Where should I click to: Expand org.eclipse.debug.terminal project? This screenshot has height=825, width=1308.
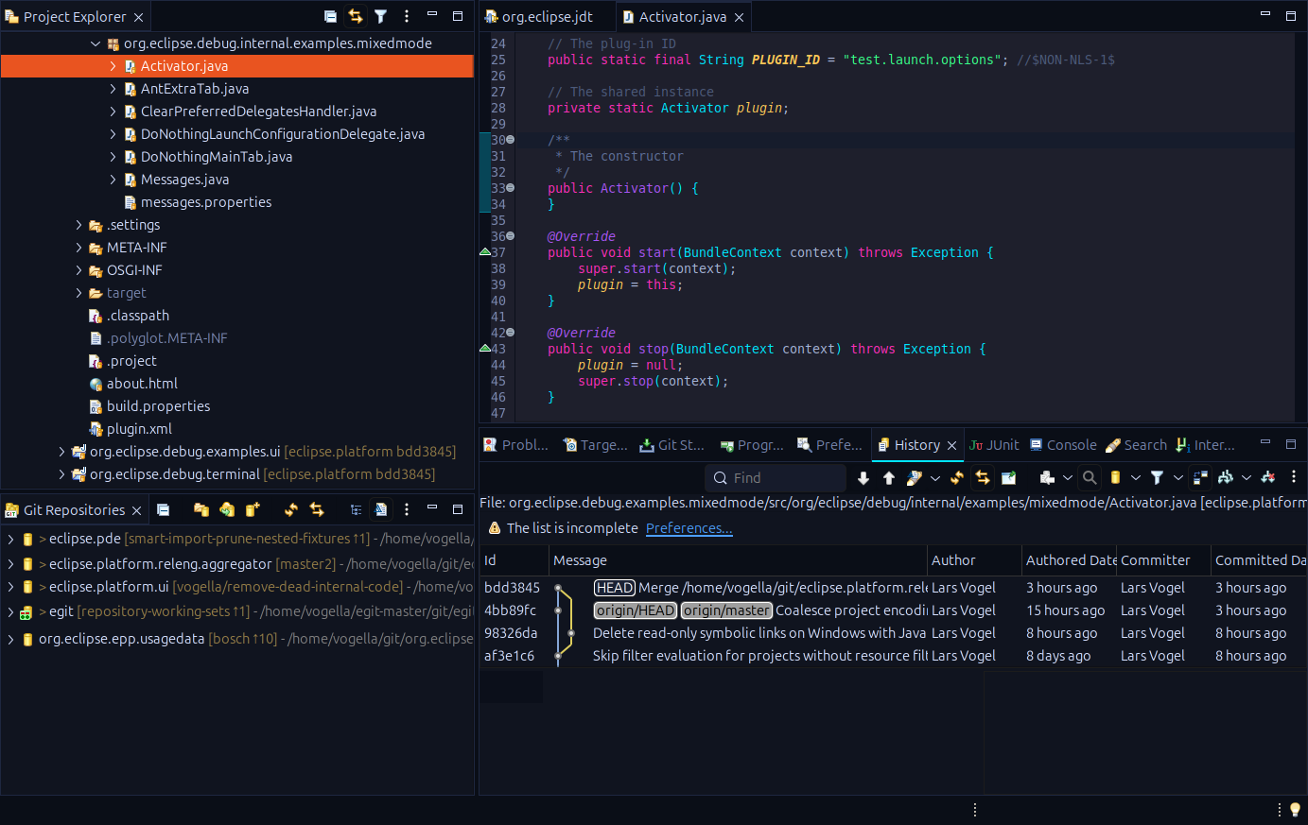coord(62,474)
